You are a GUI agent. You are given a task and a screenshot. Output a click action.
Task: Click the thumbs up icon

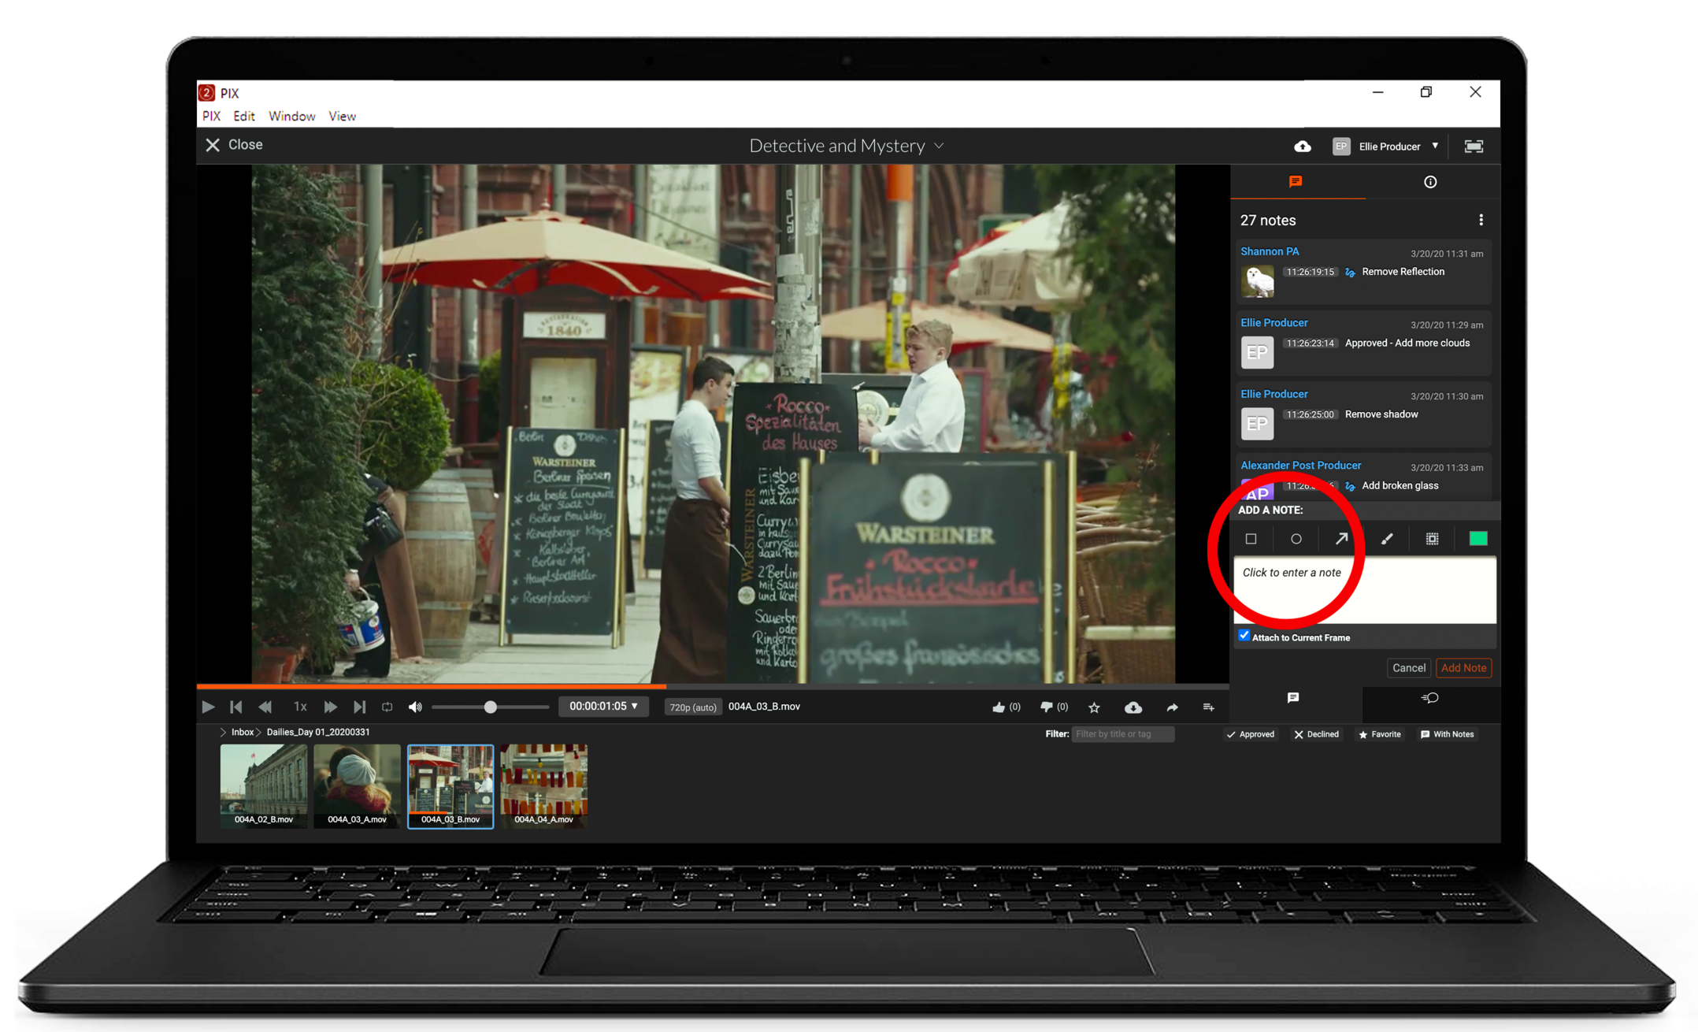tap(999, 707)
